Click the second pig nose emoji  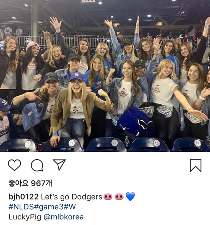(x=119, y=196)
